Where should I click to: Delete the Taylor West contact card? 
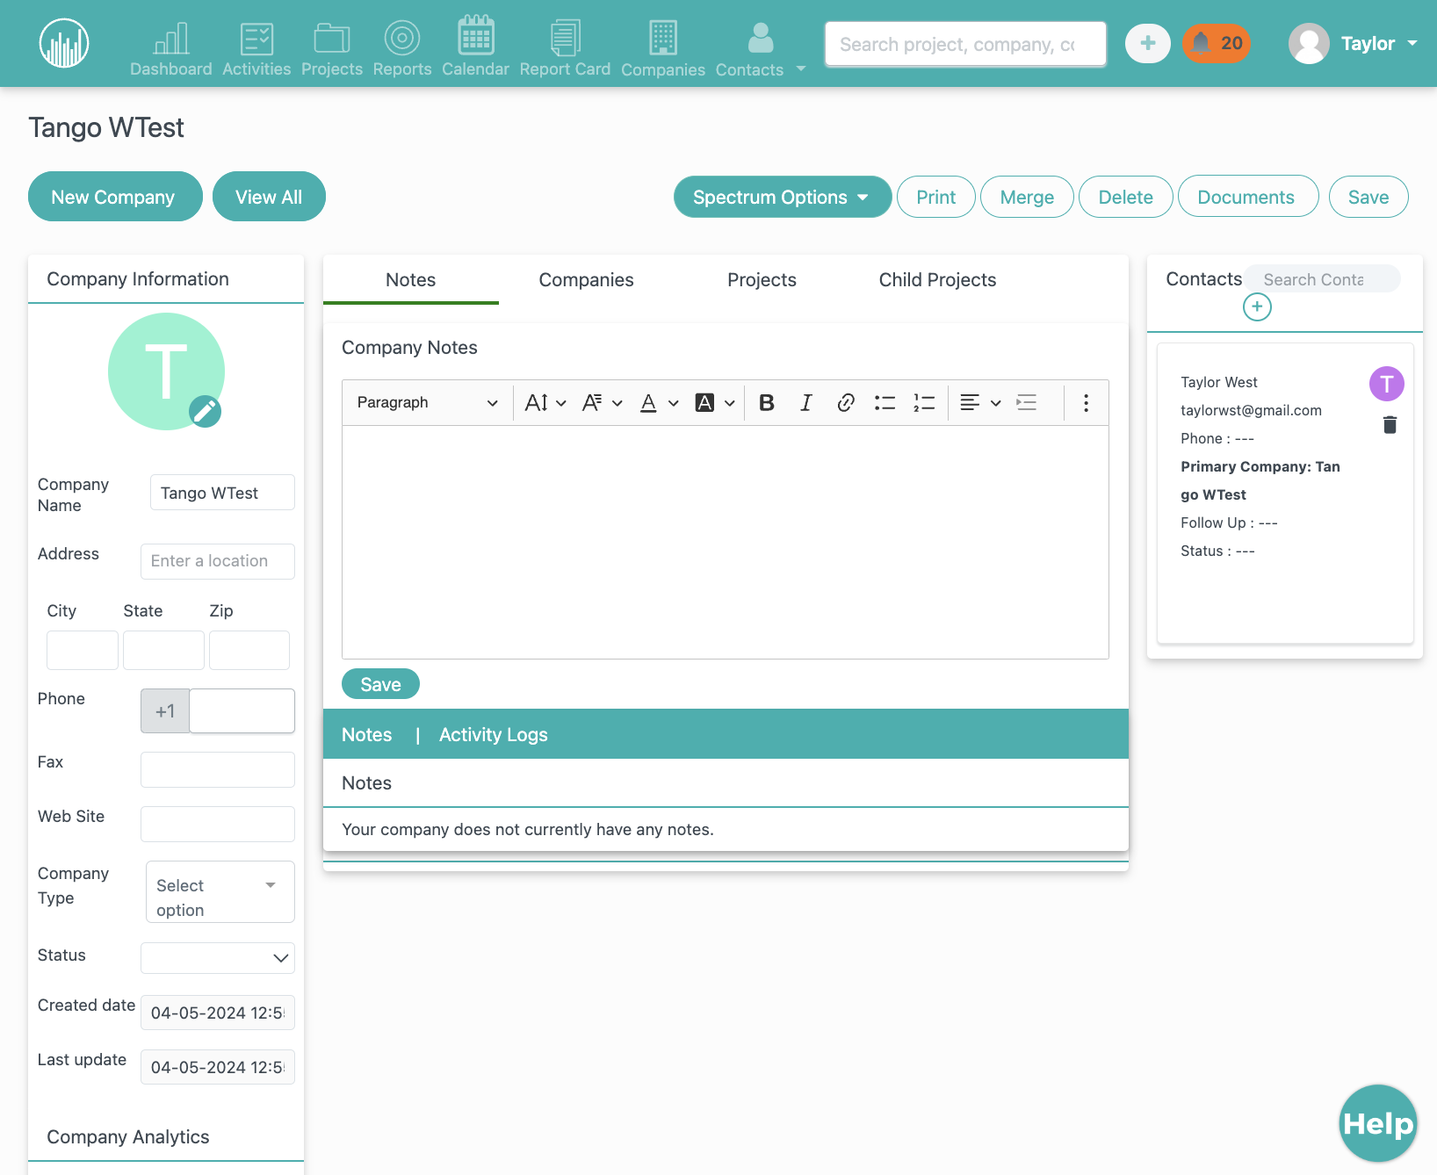click(x=1390, y=425)
